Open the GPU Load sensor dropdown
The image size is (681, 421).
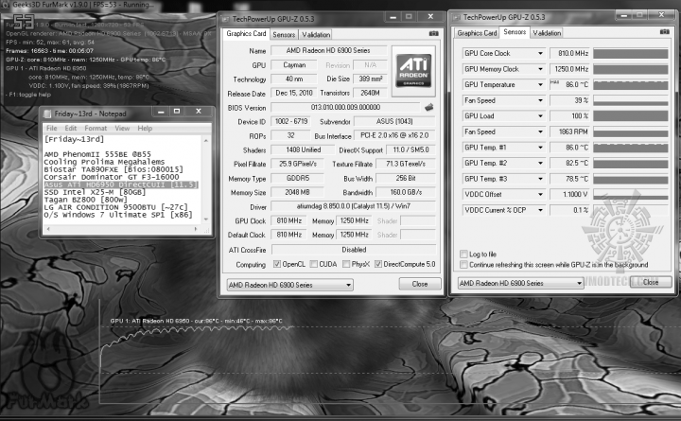coord(540,116)
